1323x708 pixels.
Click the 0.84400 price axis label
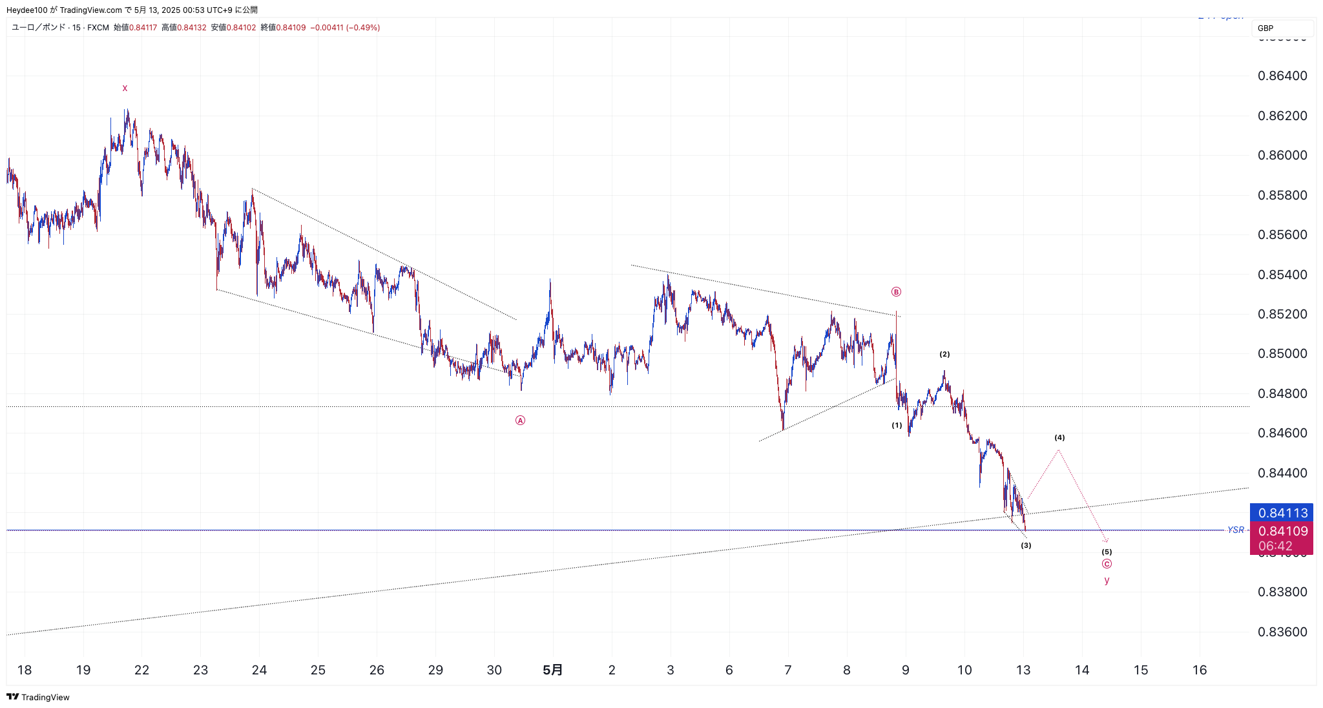(x=1282, y=473)
